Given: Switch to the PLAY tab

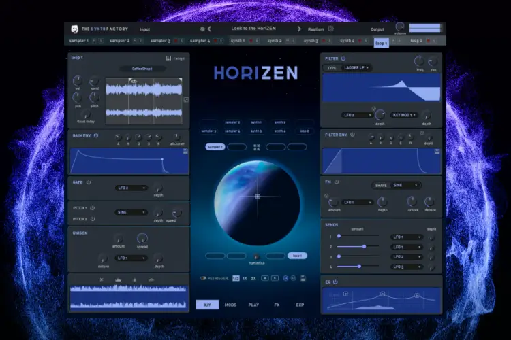Looking at the screenshot, I should (x=253, y=305).
